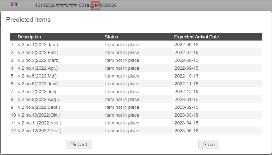Click the 008 field tag
272x155 pixels.
tap(15, 5)
